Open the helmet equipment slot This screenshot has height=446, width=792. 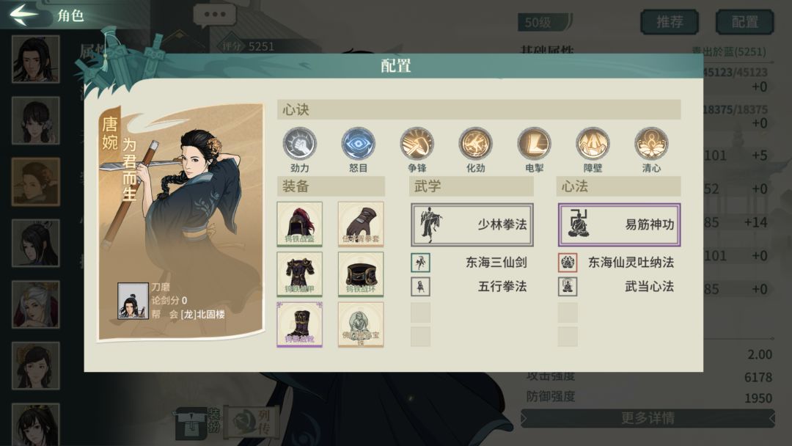[x=299, y=224]
